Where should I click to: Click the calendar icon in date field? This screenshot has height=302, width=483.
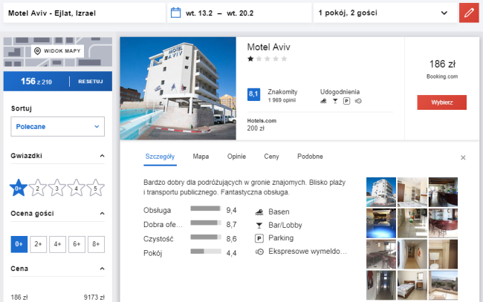[x=176, y=13]
